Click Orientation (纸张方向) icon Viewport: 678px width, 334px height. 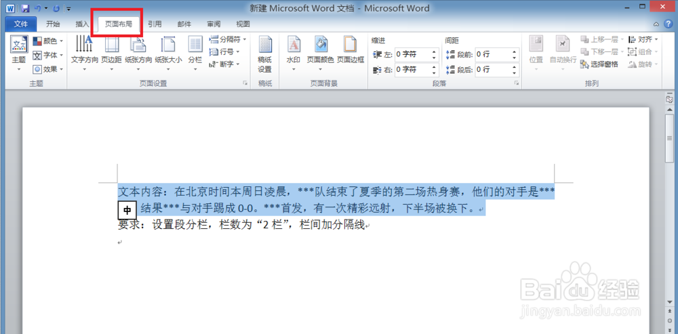(x=138, y=45)
